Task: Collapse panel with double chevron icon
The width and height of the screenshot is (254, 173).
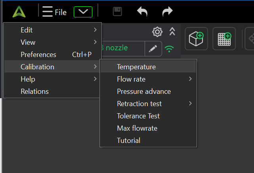Action: (172, 32)
